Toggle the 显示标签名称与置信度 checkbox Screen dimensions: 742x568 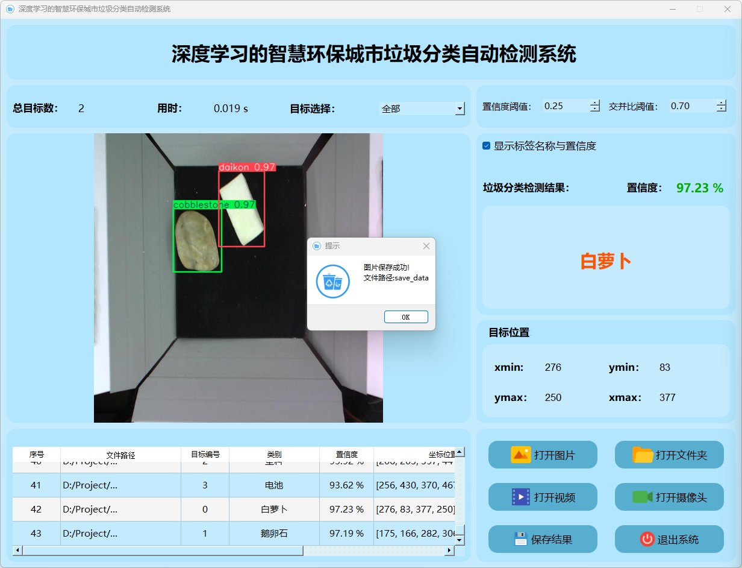(x=487, y=146)
